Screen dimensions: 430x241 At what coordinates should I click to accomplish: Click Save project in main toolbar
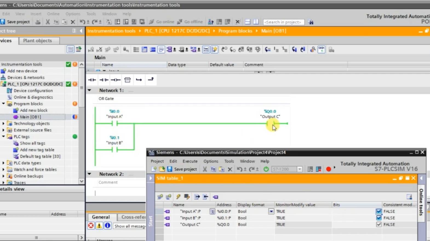[x=15, y=22]
